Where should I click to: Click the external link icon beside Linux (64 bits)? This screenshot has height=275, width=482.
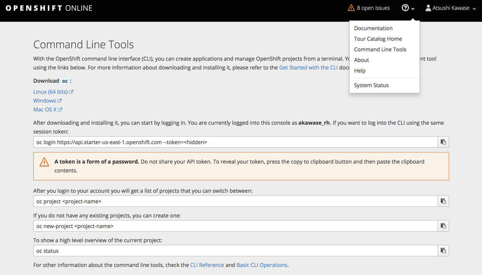[71, 92]
